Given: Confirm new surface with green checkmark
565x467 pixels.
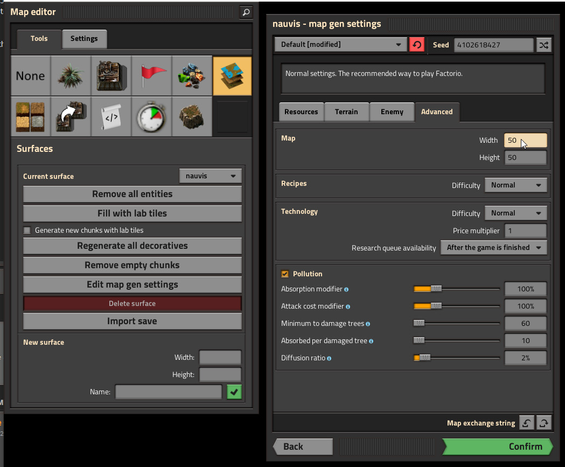Looking at the screenshot, I should point(234,392).
